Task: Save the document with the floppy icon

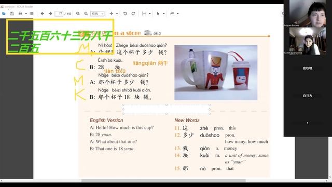Action: 12,14
